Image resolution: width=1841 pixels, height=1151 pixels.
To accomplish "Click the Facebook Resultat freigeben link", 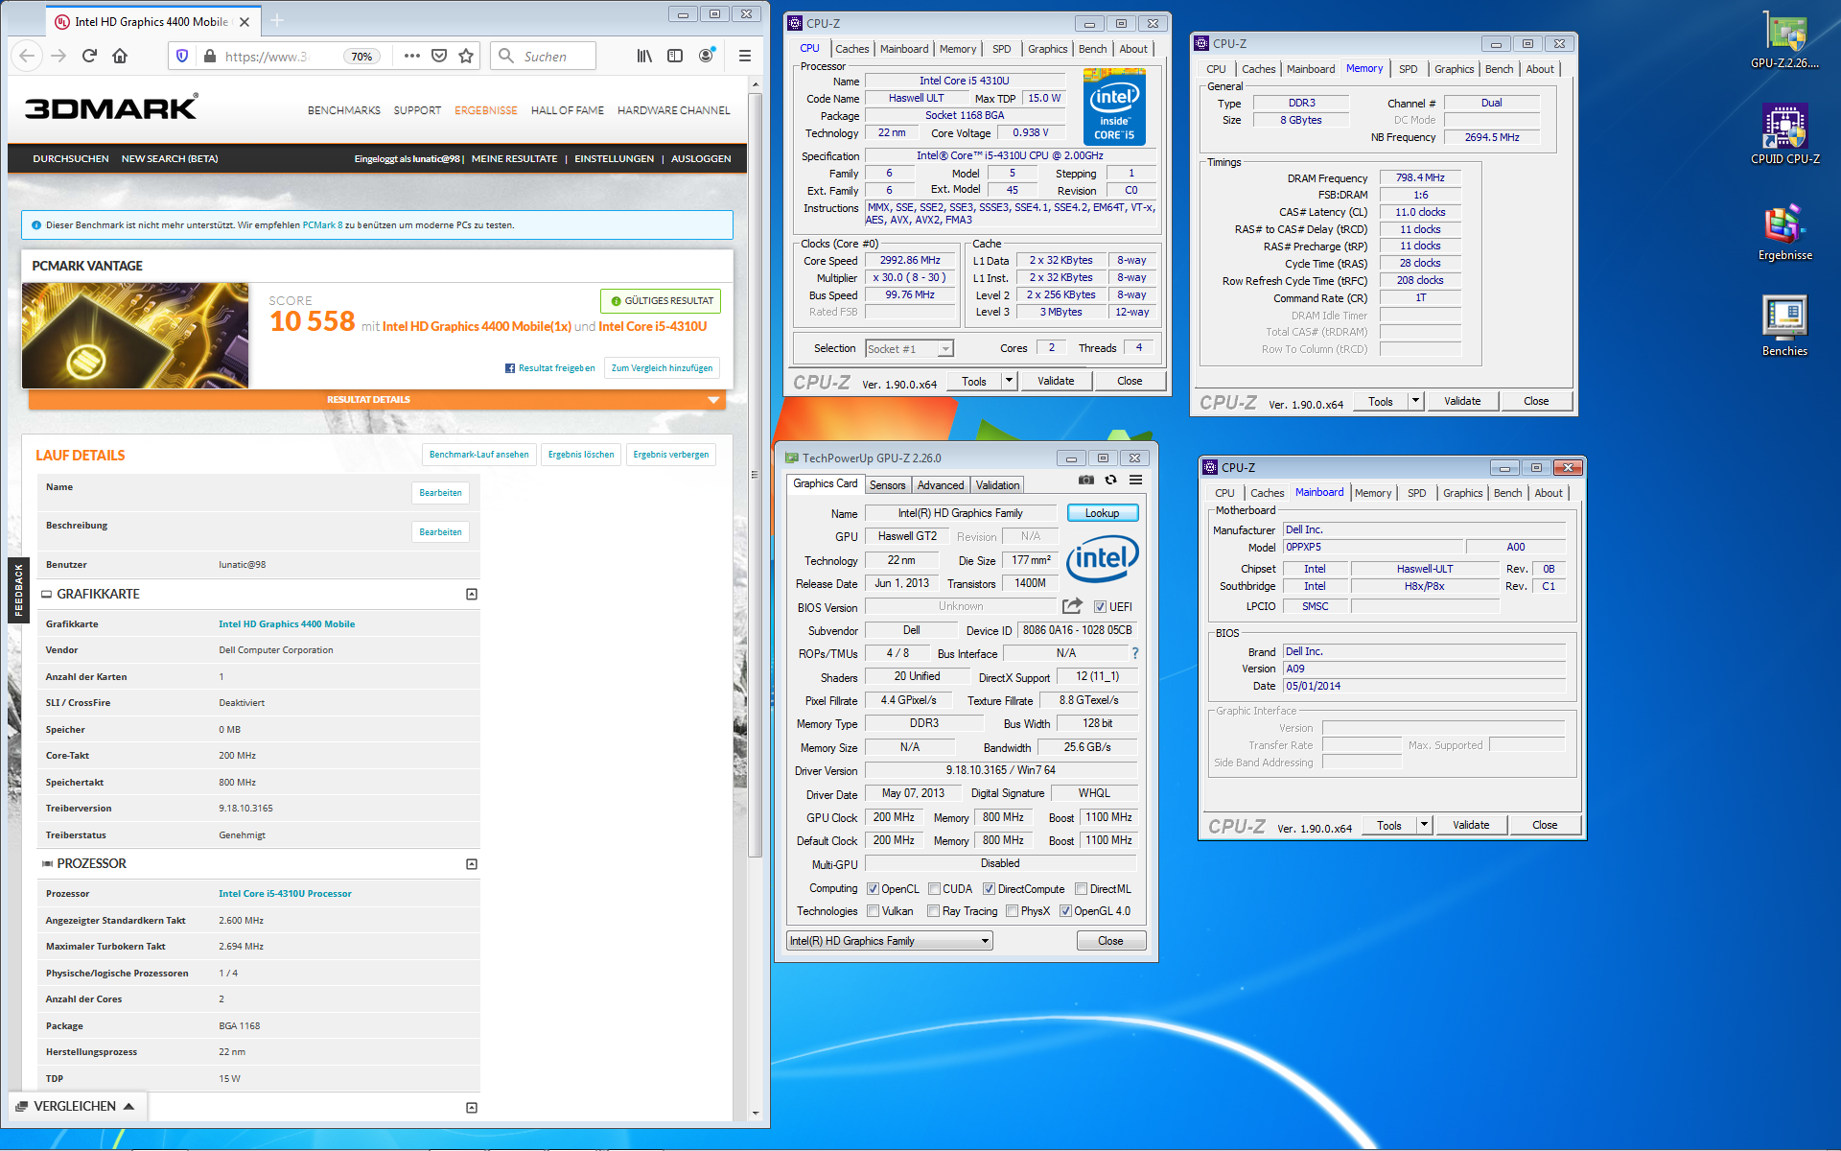I will tap(550, 368).
